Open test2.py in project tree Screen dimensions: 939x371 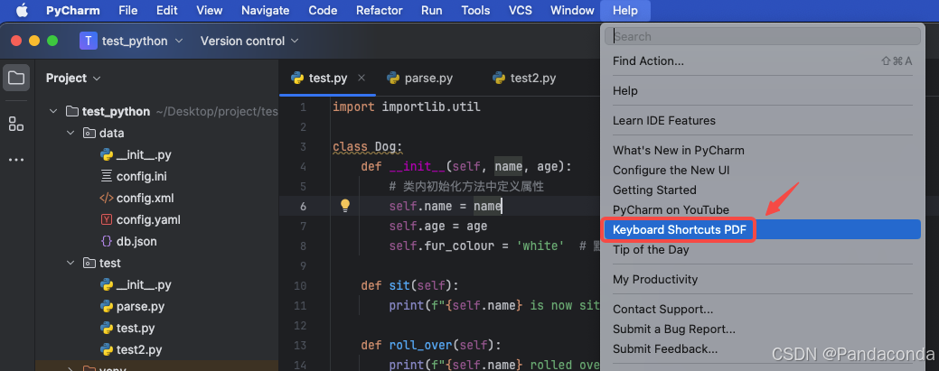coord(139,349)
